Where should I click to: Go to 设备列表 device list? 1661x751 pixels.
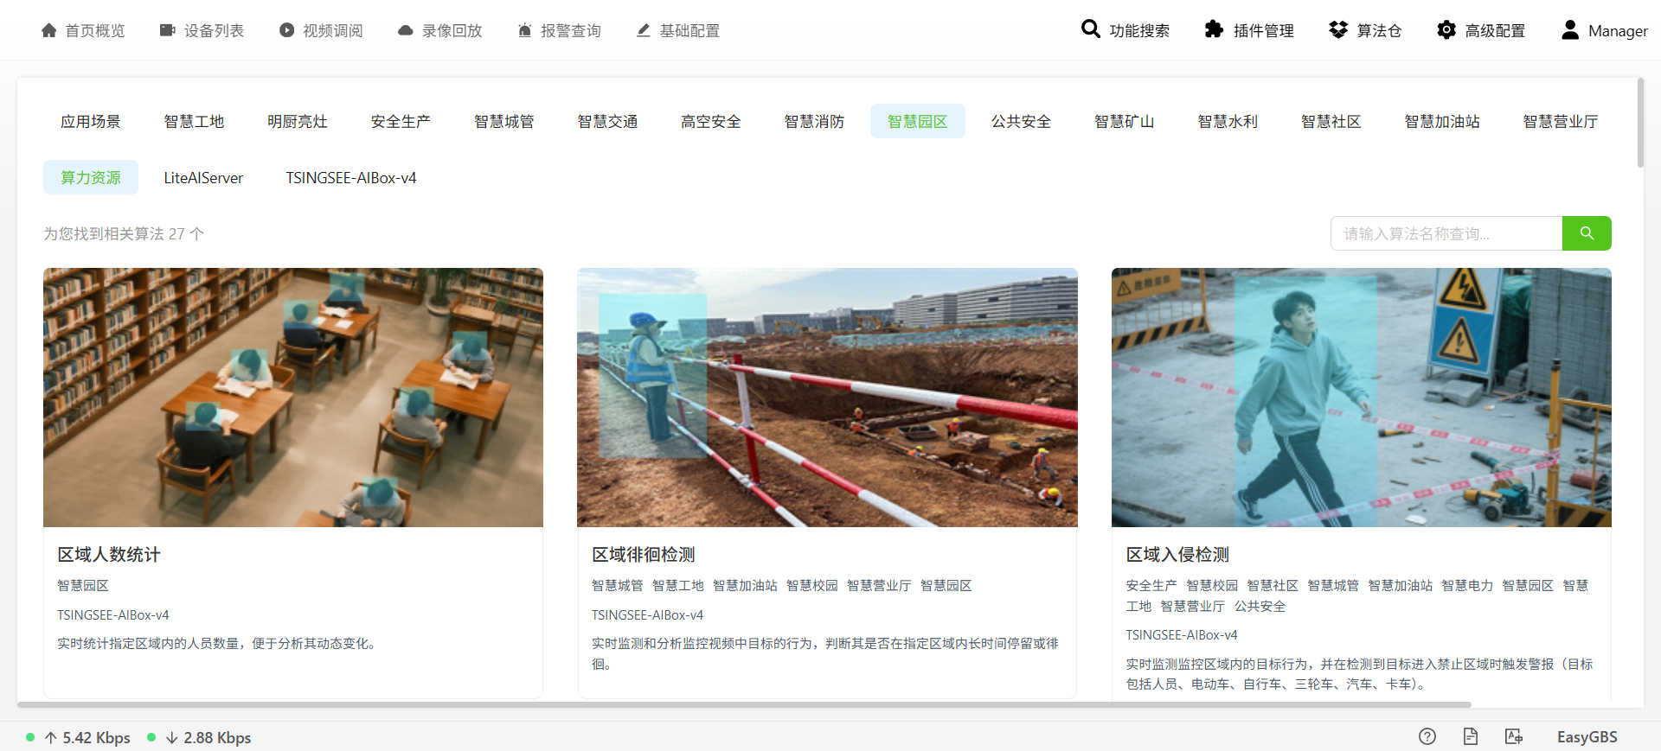[202, 30]
